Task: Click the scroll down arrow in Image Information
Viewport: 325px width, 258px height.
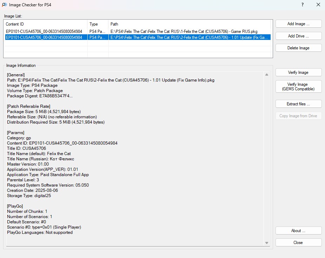Action: (x=267, y=243)
